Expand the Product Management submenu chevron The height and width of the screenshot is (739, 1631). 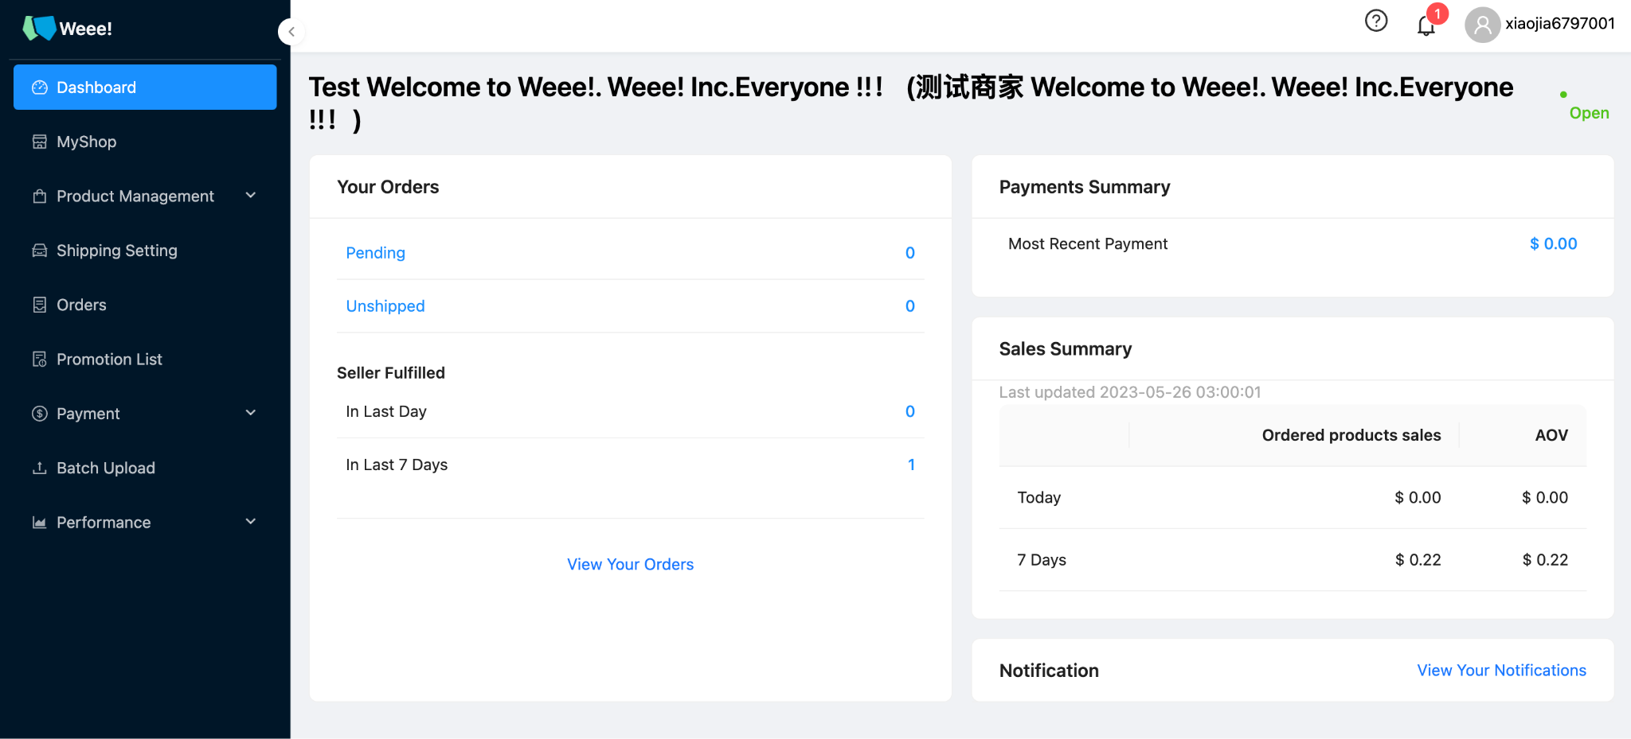tap(251, 196)
